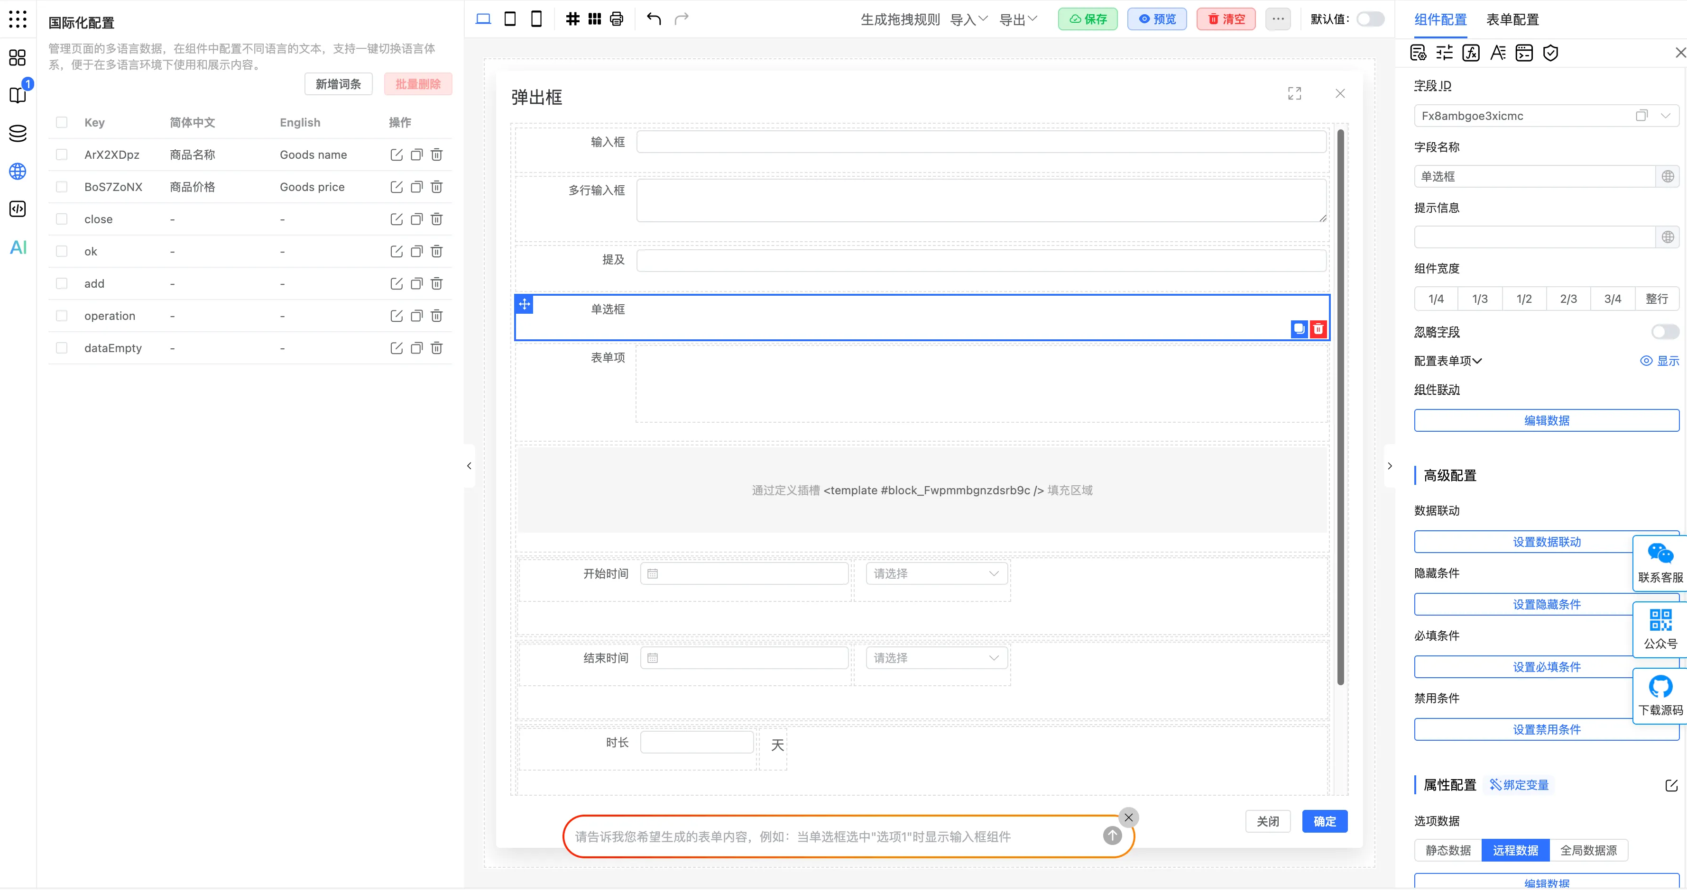Viewport: 1687px width, 890px height.
Task: Click the undo arrow in toolbar
Action: point(654,18)
